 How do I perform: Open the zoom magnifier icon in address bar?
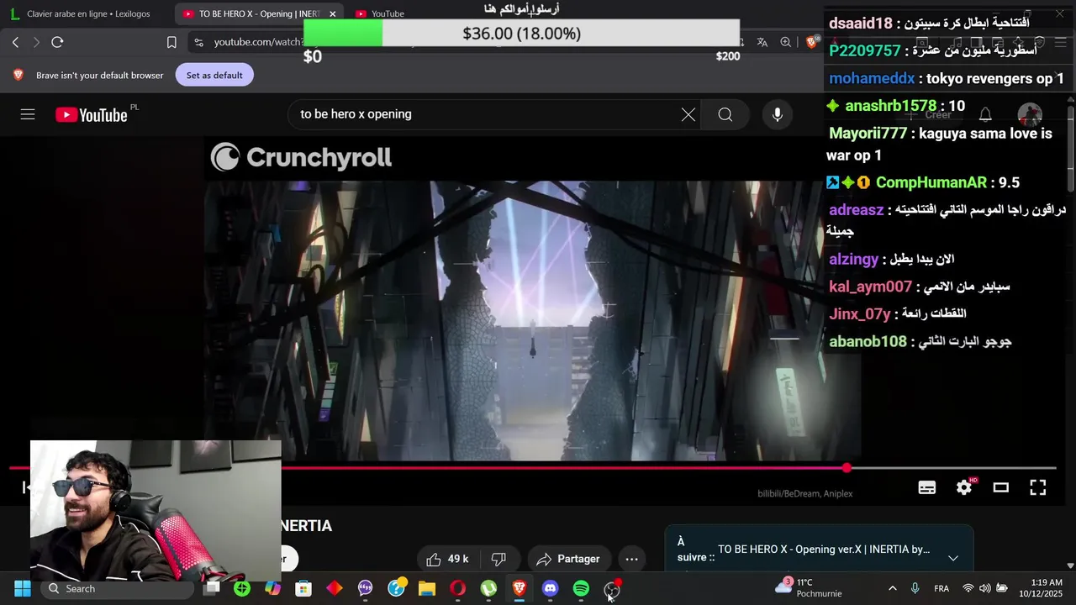785,42
